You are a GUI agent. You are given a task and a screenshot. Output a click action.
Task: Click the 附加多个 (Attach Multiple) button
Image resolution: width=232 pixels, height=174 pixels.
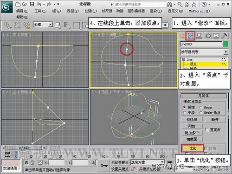pyautogui.click(x=192, y=133)
